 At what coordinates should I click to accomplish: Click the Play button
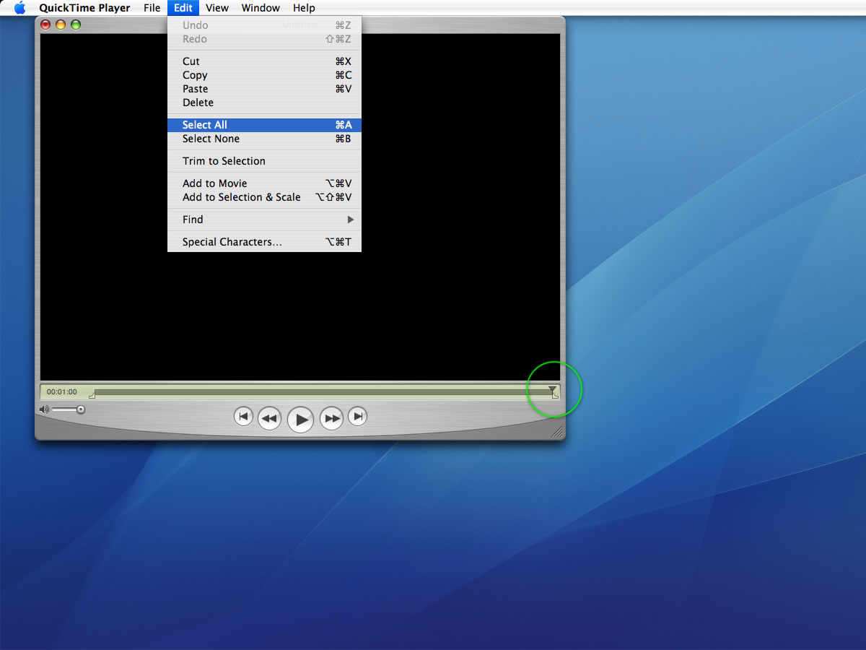click(300, 419)
